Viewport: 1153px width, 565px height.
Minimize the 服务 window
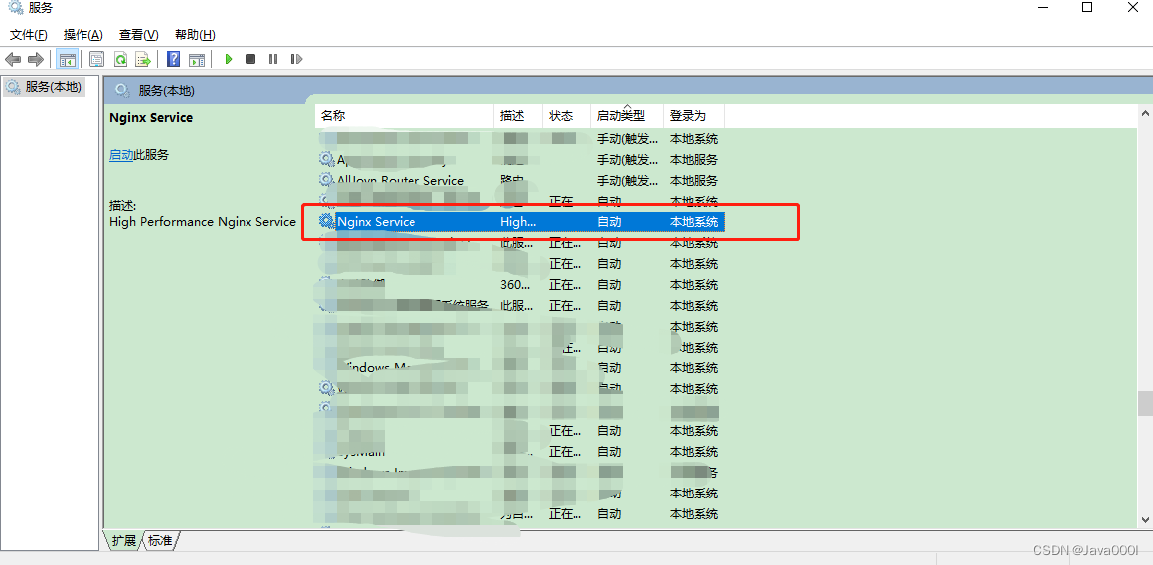coord(1044,7)
